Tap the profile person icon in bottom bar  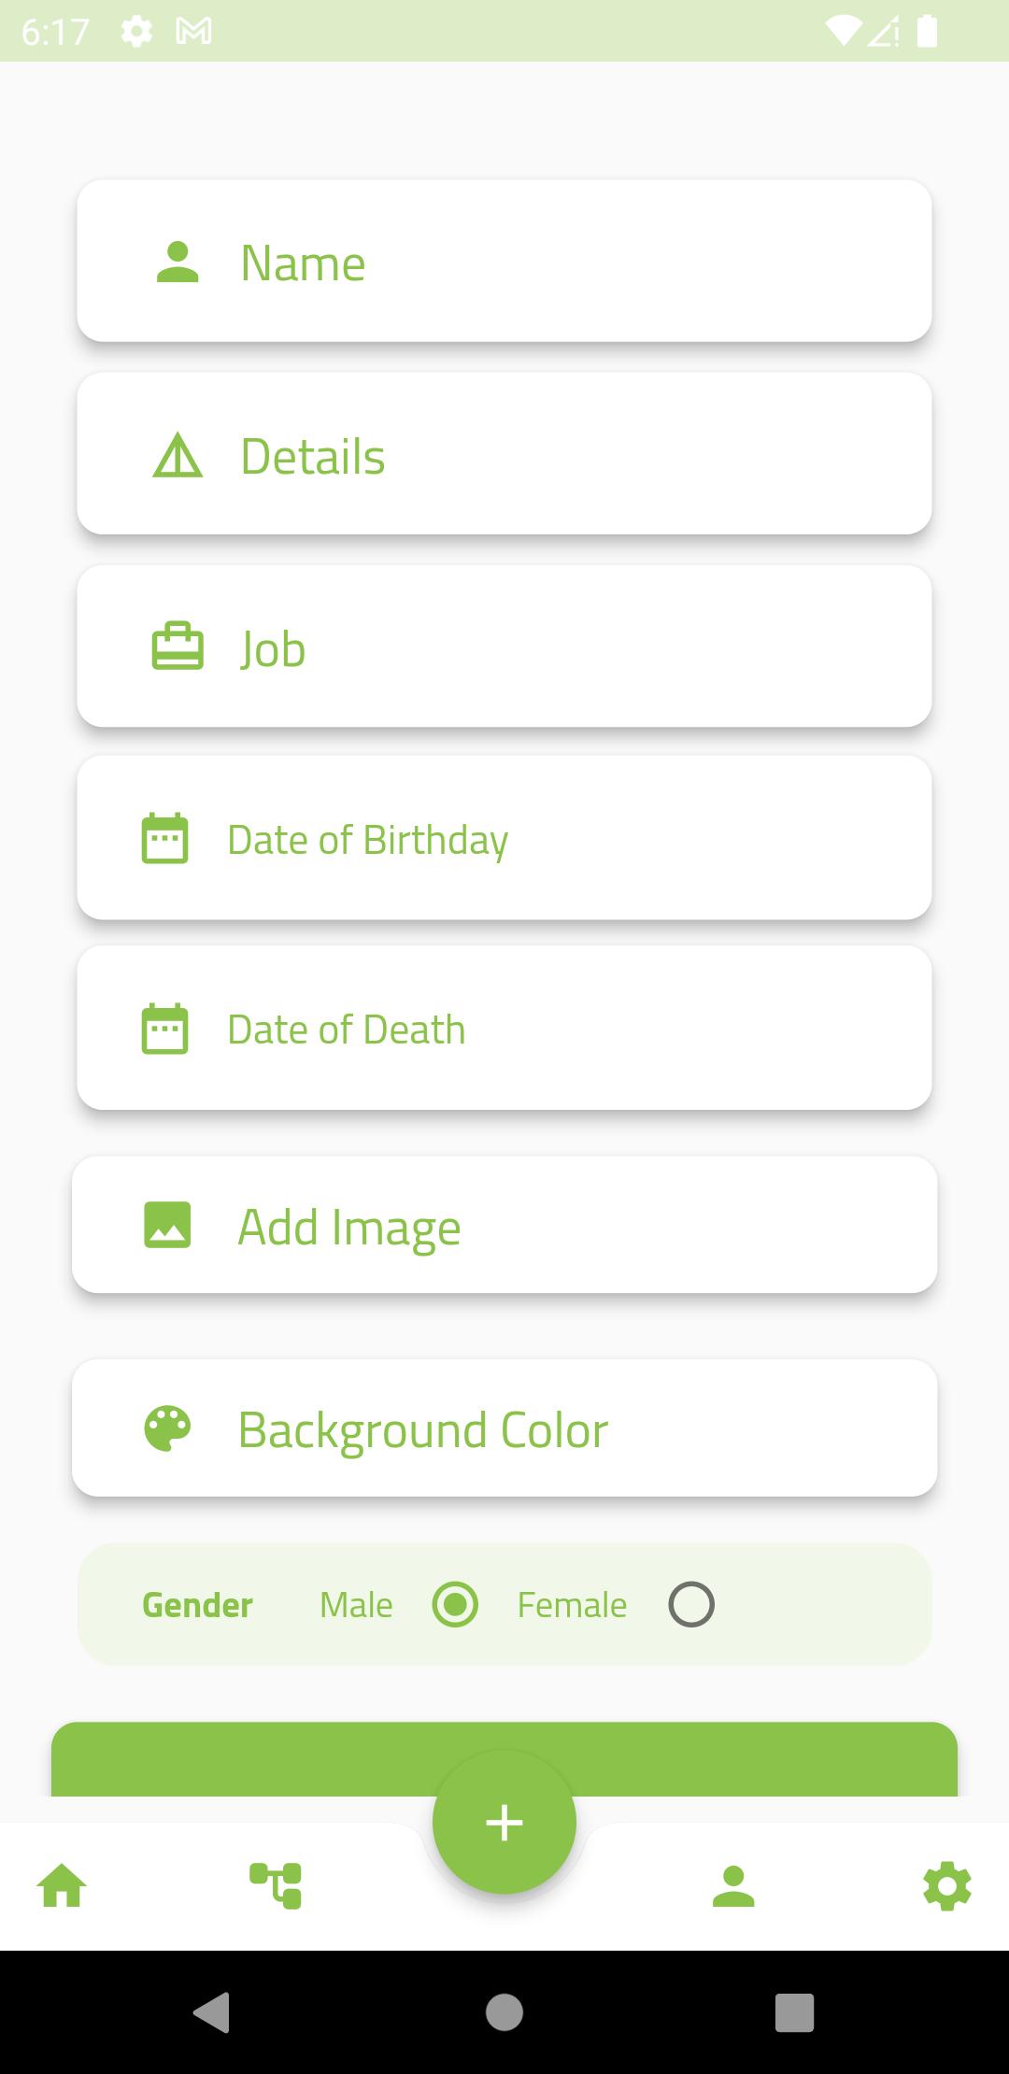pos(733,1885)
